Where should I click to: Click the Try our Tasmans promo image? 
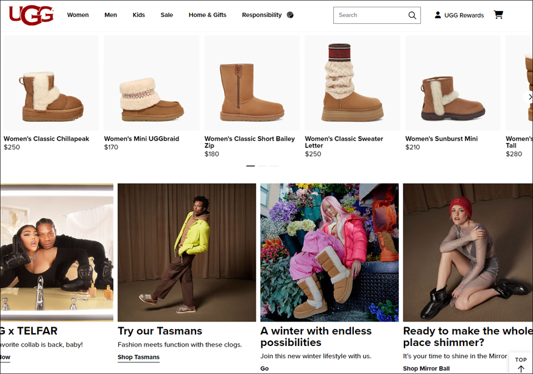[186, 253]
